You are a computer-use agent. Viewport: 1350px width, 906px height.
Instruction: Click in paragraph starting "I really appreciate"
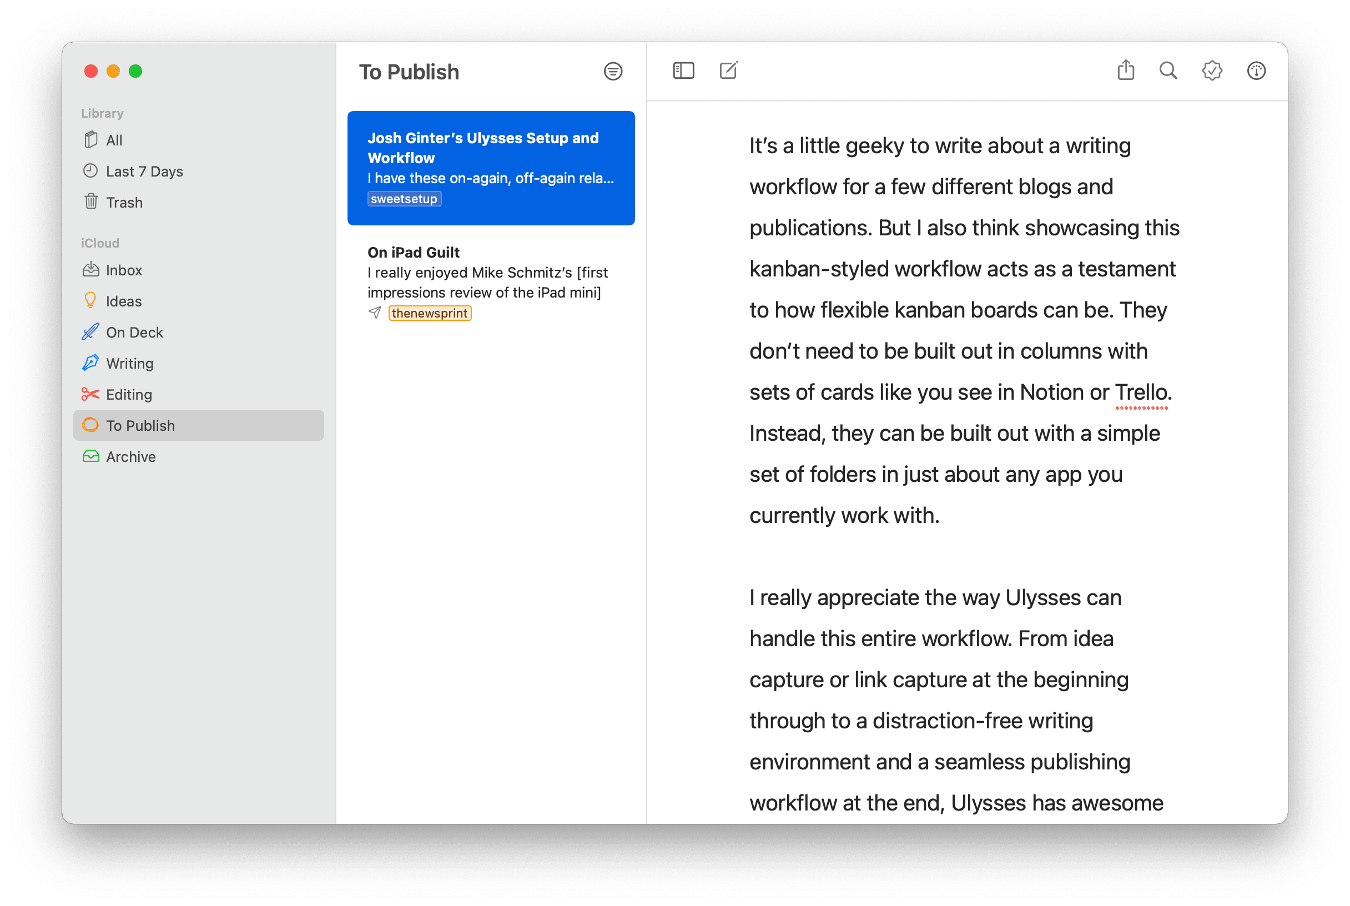pyautogui.click(x=956, y=699)
